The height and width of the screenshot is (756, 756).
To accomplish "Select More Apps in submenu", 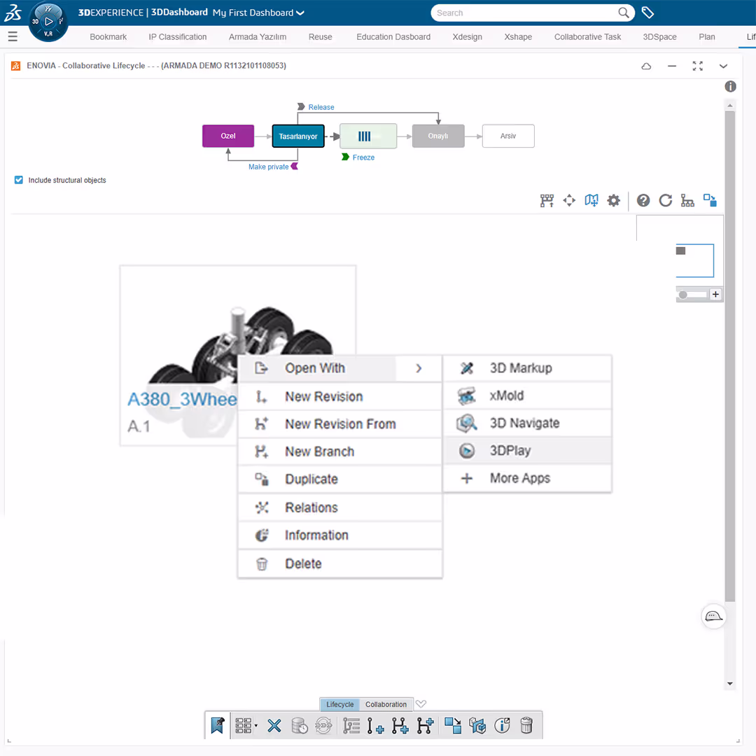I will tap(527, 478).
